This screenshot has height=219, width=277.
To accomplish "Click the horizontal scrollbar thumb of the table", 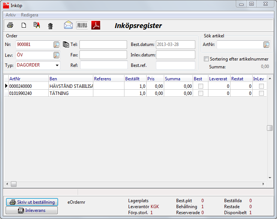I will tap(13, 184).
